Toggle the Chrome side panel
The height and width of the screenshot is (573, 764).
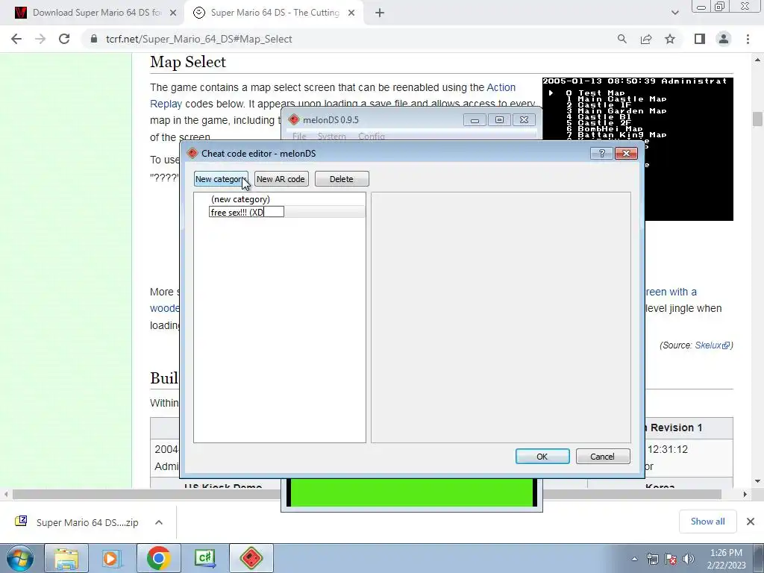pos(700,39)
